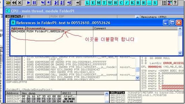Pause execution with the pause icon

(34, 3)
